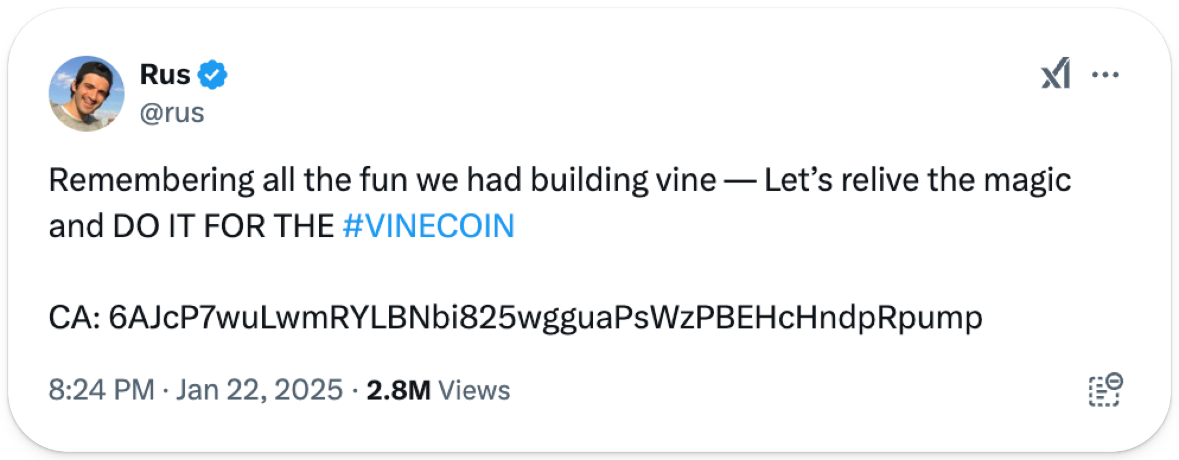Click the Grok icon on the post

pos(1056,75)
